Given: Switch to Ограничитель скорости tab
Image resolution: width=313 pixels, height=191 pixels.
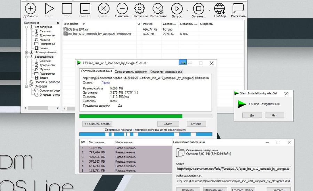Looking at the screenshot, I should (131, 72).
